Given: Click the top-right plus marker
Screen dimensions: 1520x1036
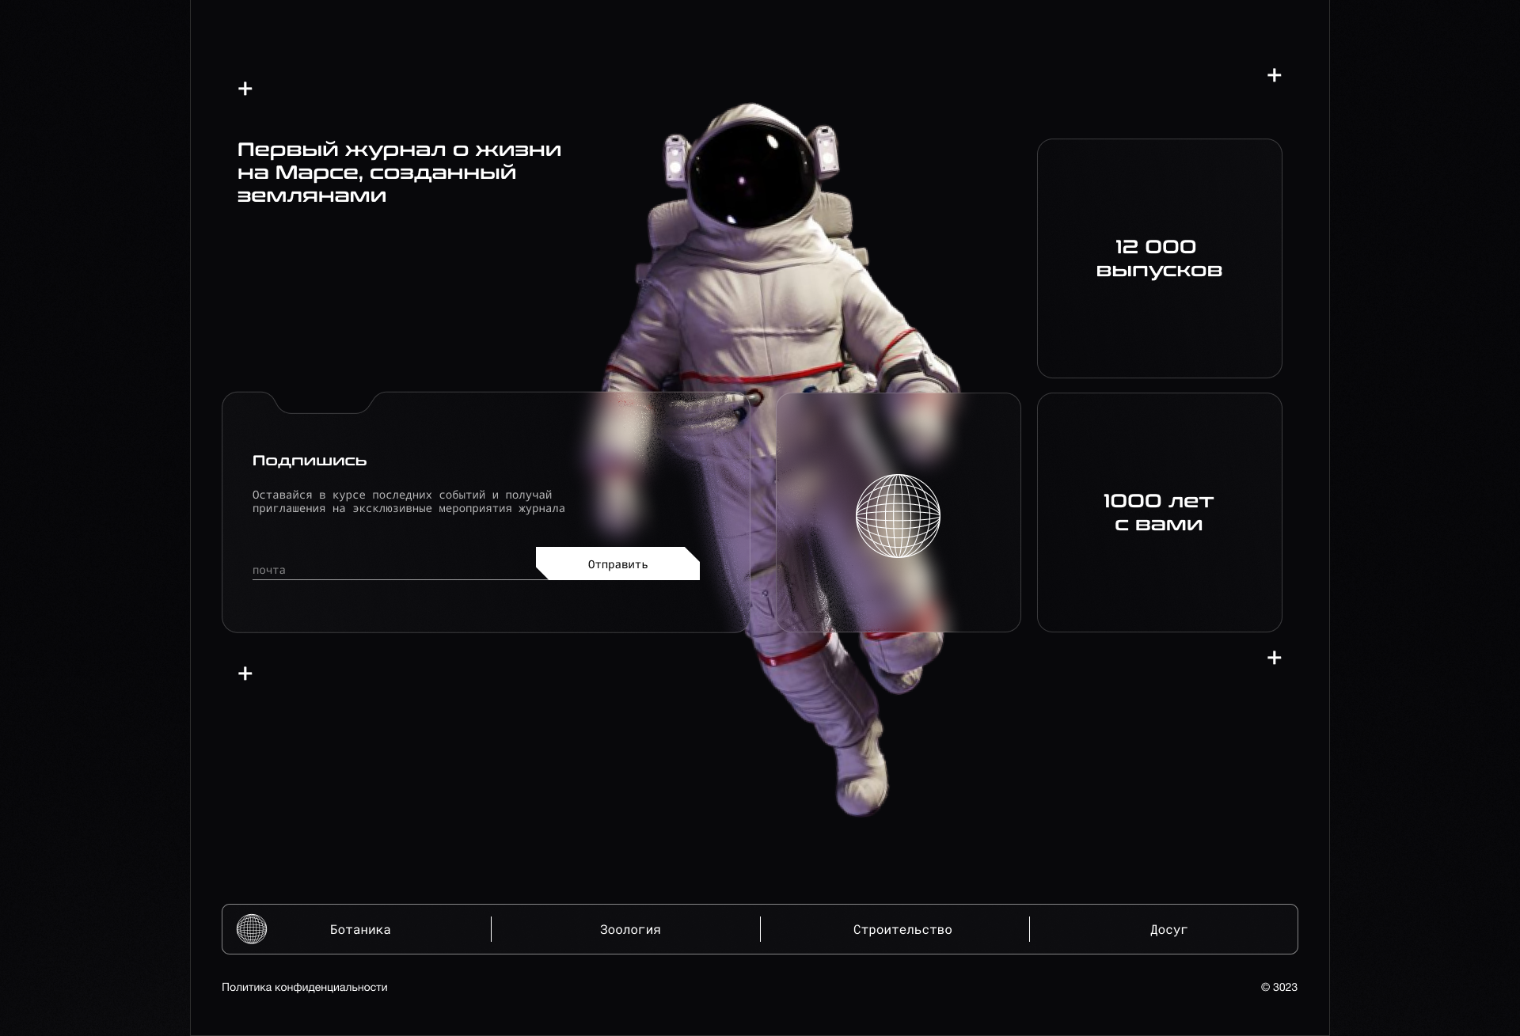Looking at the screenshot, I should pos(1274,75).
